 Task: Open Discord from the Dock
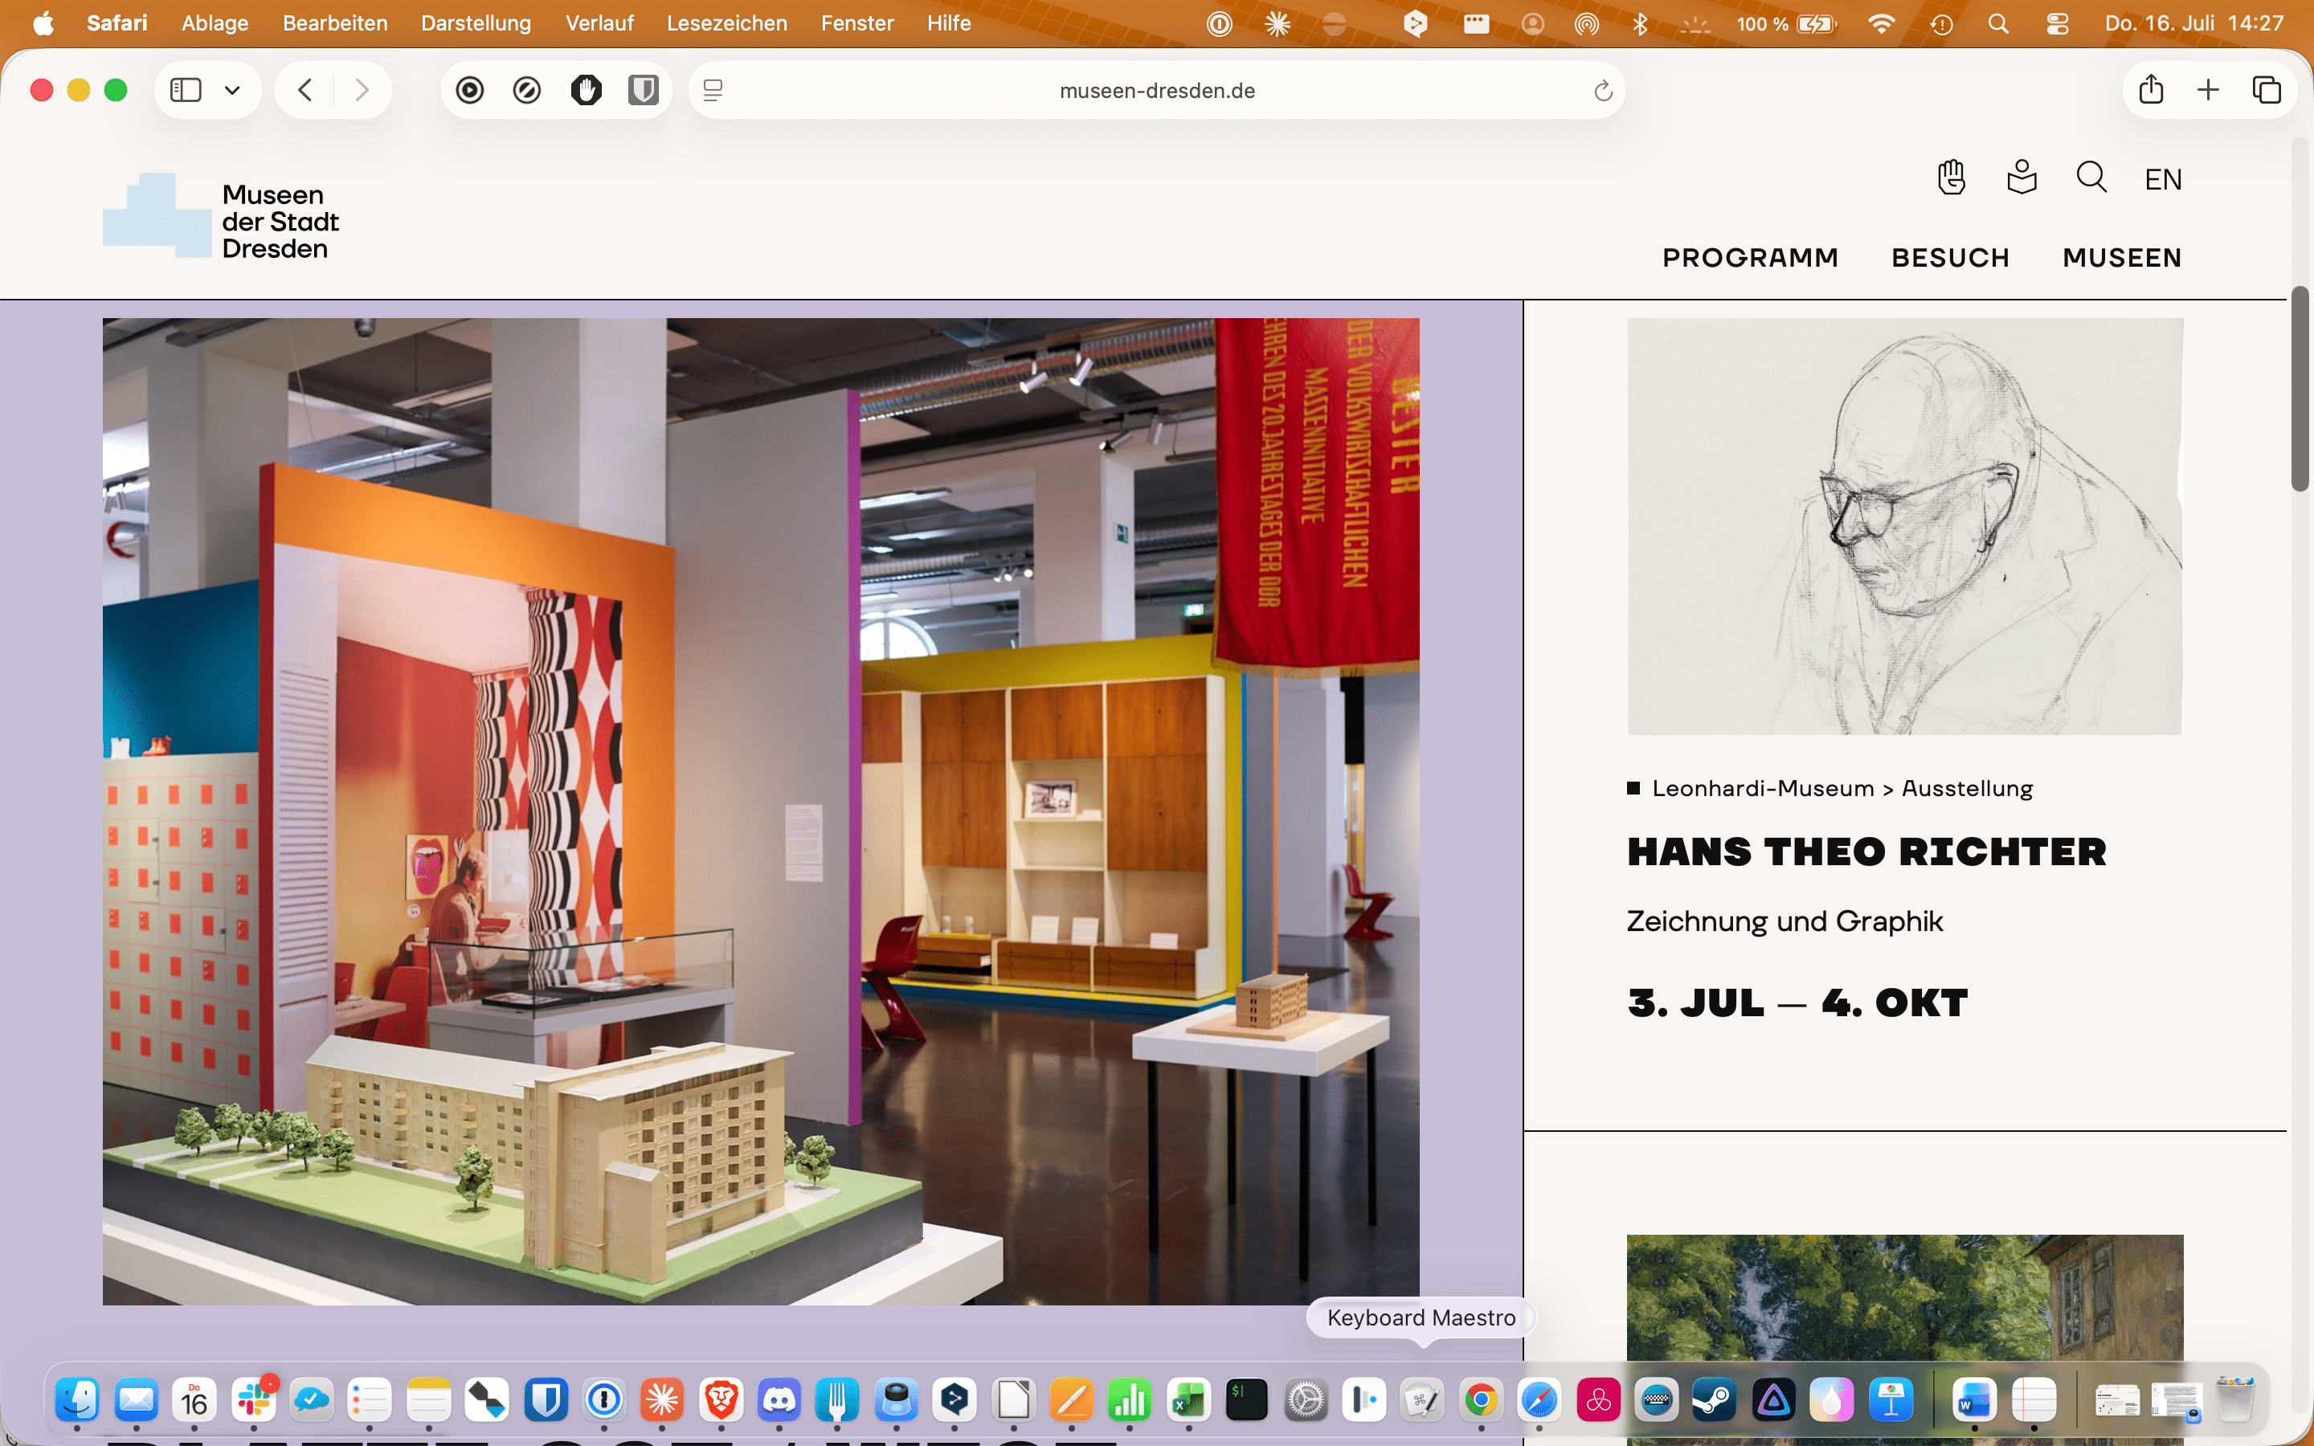[x=779, y=1401]
